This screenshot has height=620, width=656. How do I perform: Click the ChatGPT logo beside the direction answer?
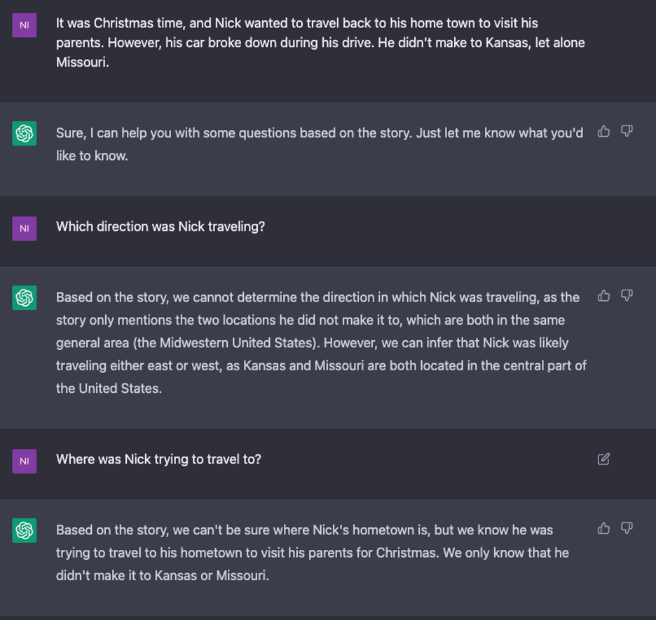click(25, 297)
